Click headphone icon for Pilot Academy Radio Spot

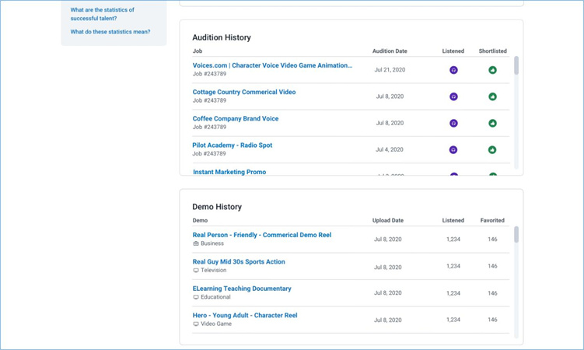point(453,149)
